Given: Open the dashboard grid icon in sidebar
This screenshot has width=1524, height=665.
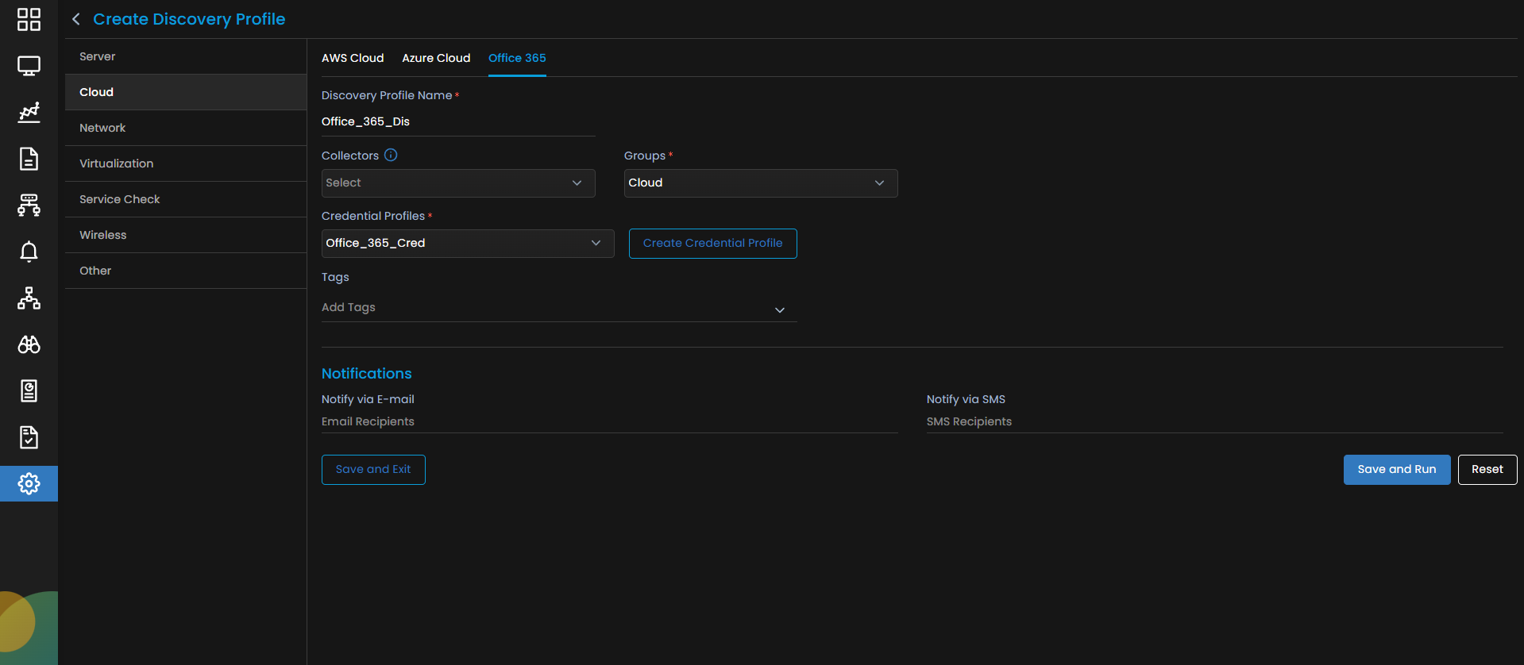Looking at the screenshot, I should tap(29, 20).
